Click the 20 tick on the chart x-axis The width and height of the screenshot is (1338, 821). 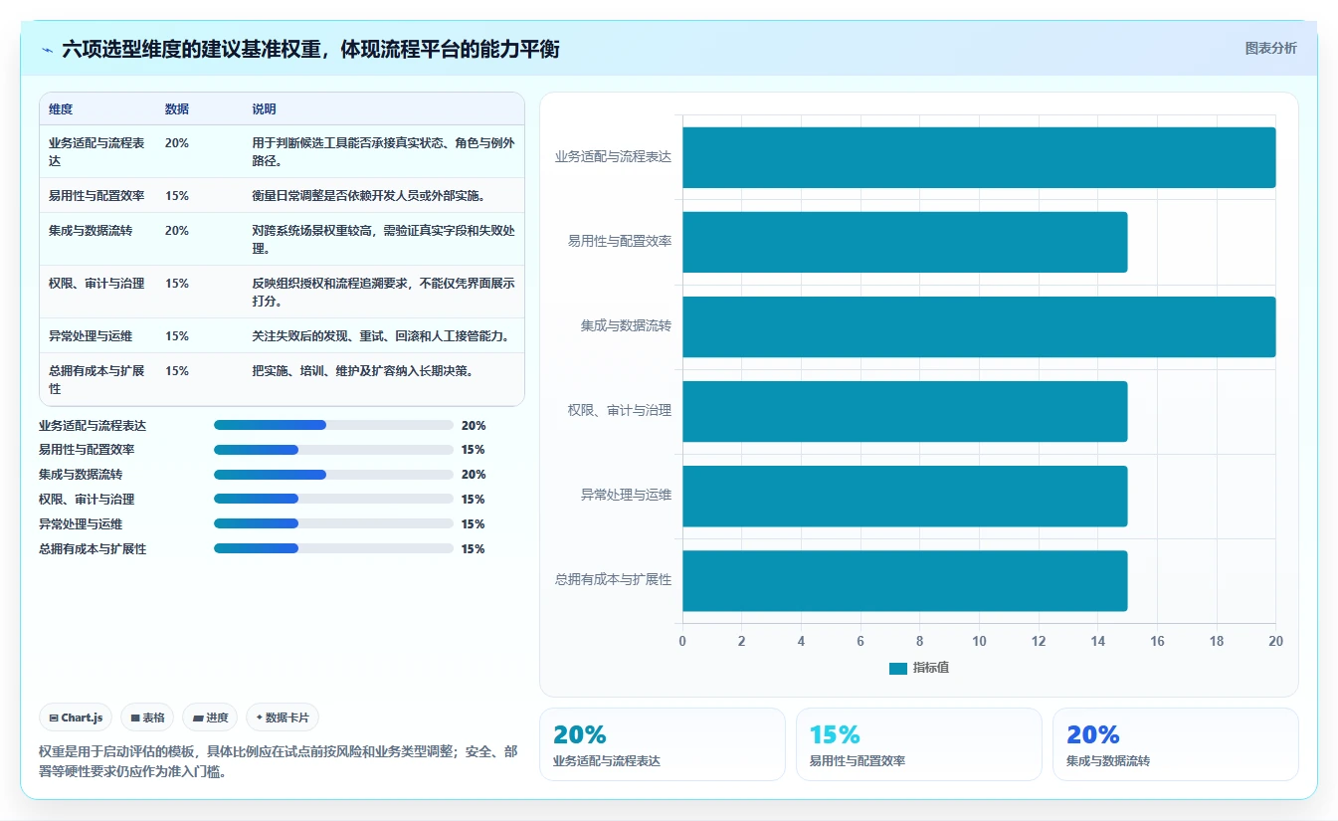point(1276,642)
